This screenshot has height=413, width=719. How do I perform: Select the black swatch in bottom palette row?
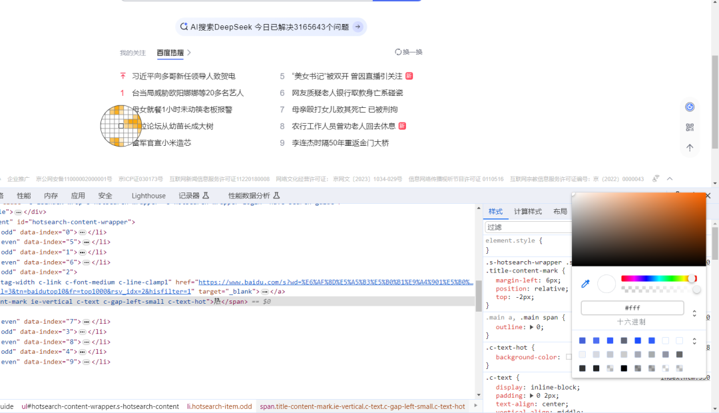(624, 368)
